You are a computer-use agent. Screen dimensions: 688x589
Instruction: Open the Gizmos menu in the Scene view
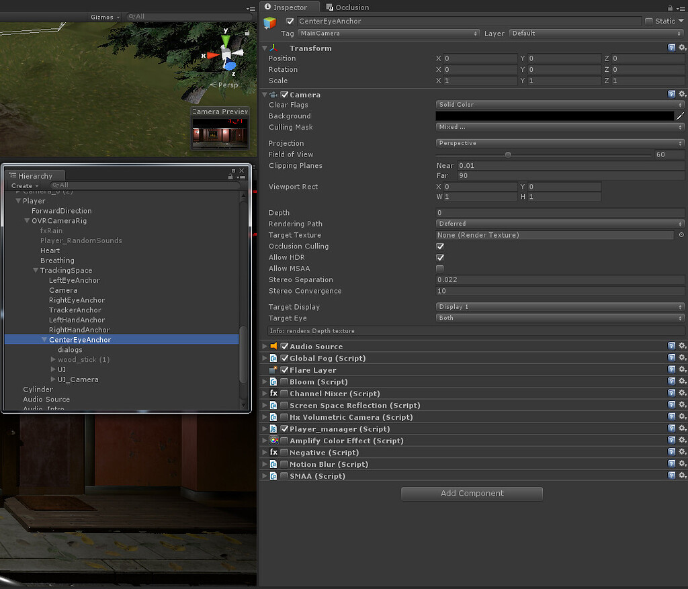(102, 17)
